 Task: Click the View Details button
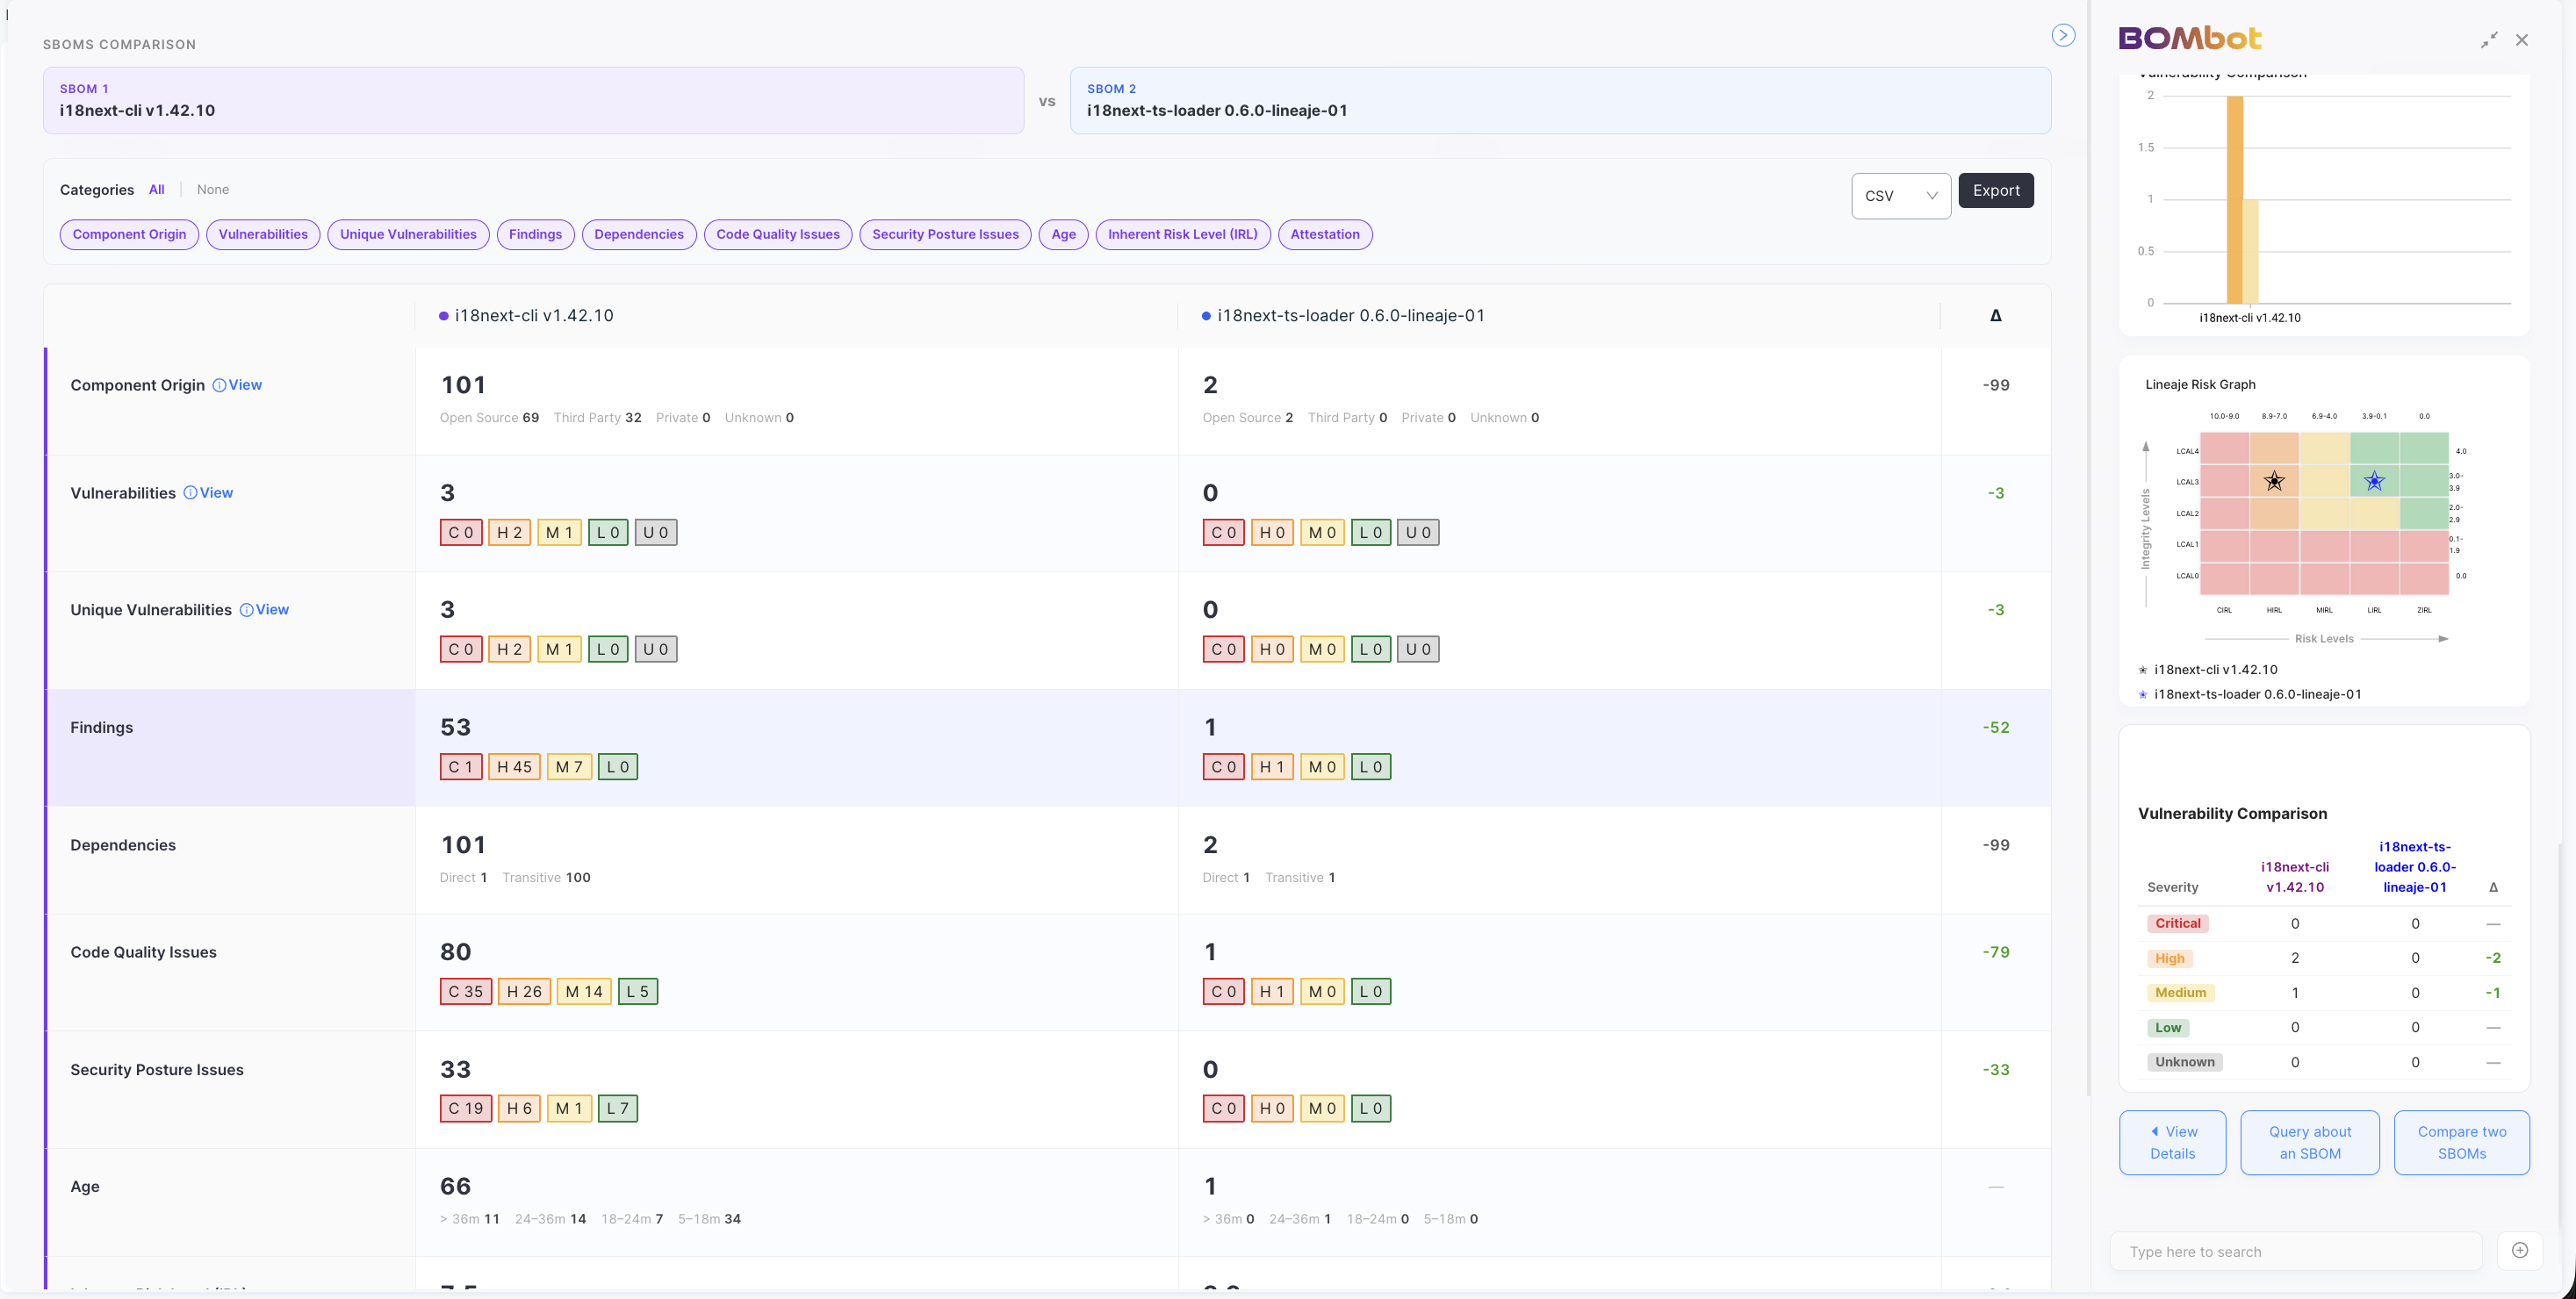(x=2172, y=1142)
